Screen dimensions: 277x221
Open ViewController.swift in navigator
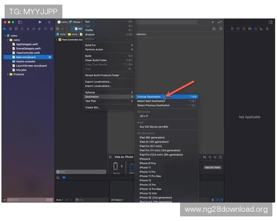click(28, 52)
